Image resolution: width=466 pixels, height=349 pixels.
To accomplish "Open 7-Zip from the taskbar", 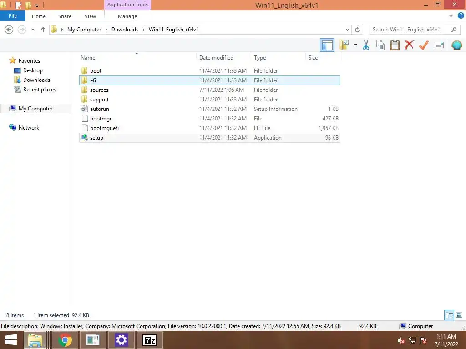I will click(149, 340).
